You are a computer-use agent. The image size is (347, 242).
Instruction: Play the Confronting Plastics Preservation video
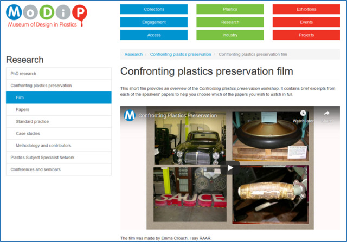230,168
